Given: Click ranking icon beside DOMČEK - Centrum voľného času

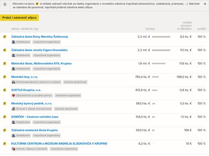Looking at the screenshot, I should (x=5, y=117).
